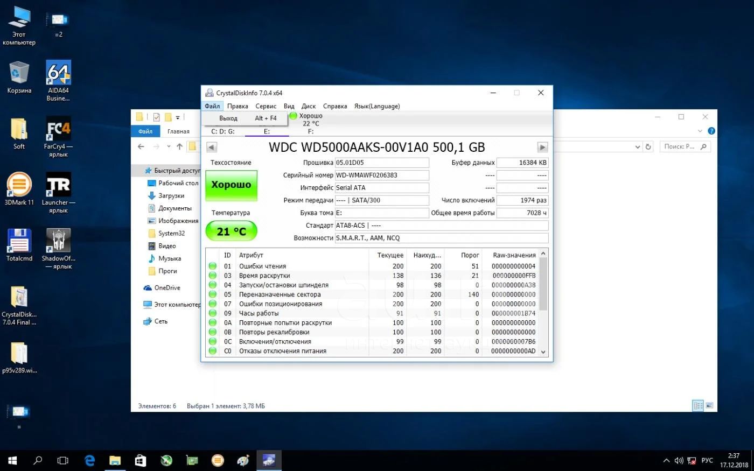Select the Главная tab in Explorer
Viewport: 754px width, 471px height.
tap(178, 131)
